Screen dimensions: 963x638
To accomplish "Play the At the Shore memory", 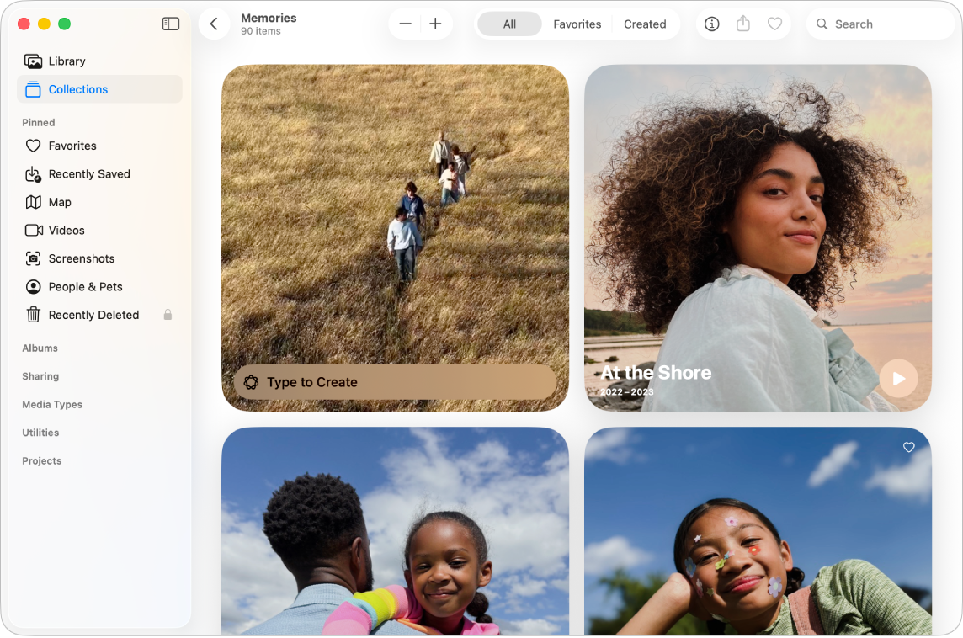I will click(898, 378).
